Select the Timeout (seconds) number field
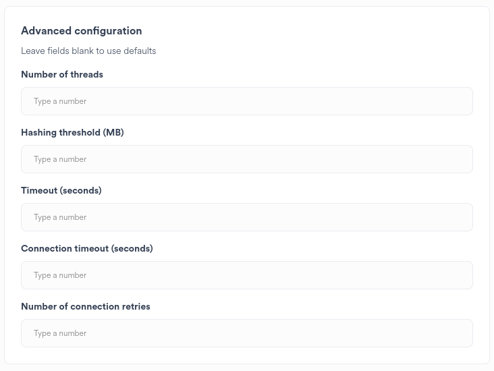494x371 pixels. (246, 217)
